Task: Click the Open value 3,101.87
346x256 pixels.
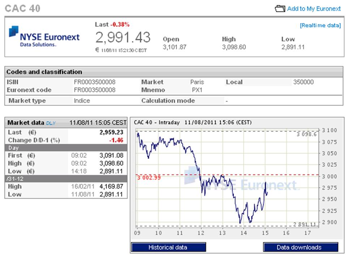Action: click(x=175, y=47)
